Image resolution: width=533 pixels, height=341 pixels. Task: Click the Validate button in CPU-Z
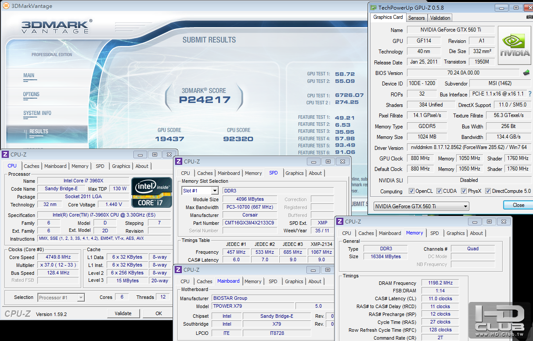click(123, 313)
